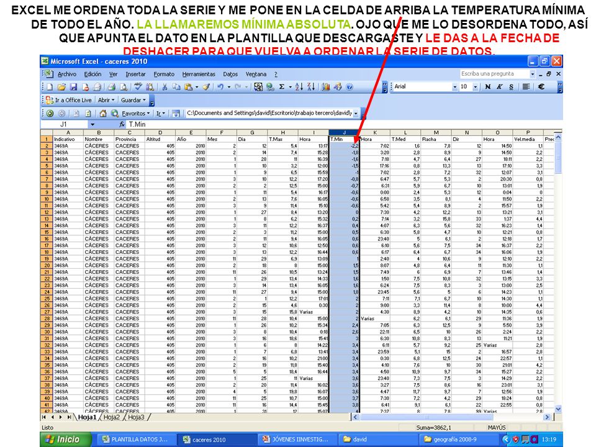
Task: Click the Windows Inicio start button
Action: click(65, 440)
